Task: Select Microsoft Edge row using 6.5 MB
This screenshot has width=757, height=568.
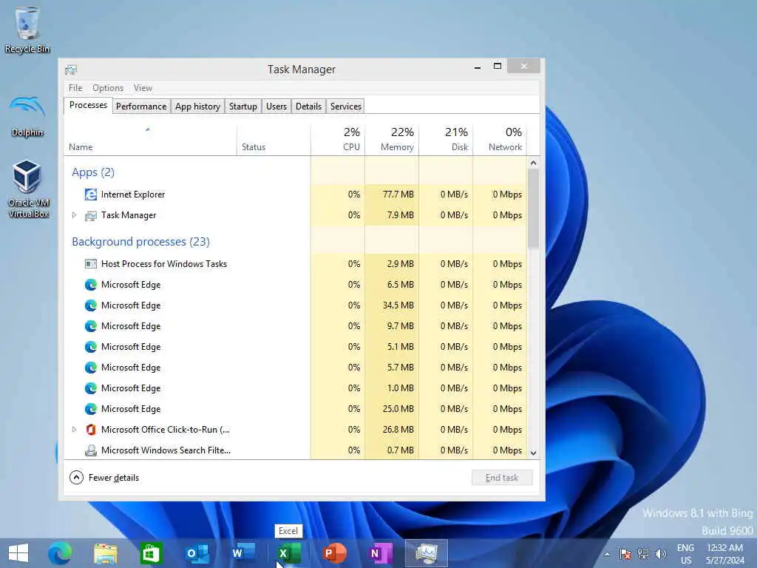Action: (x=296, y=285)
